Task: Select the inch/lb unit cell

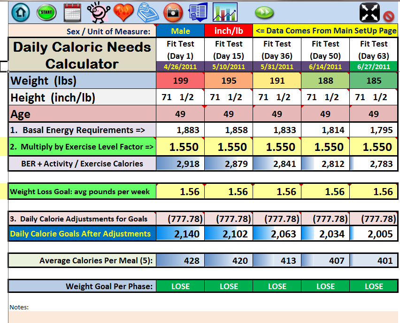Action: 229,31
